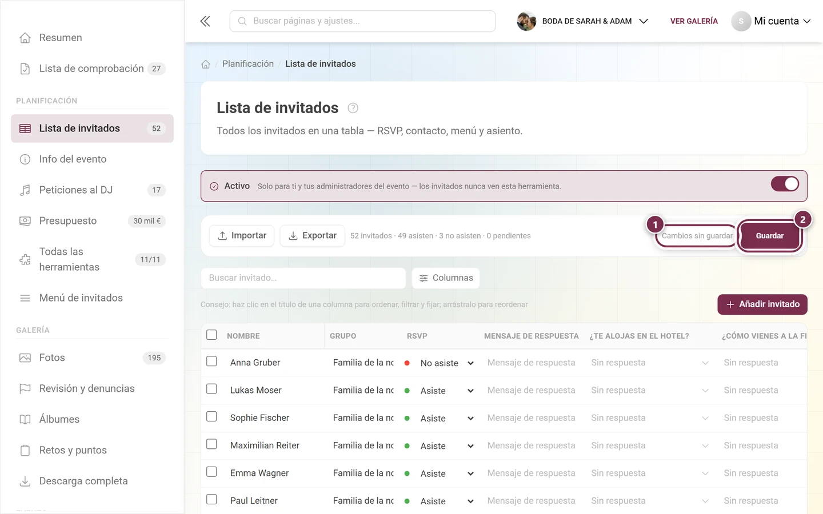
Task: Click the Fotos picture icon
Action: coord(25,358)
